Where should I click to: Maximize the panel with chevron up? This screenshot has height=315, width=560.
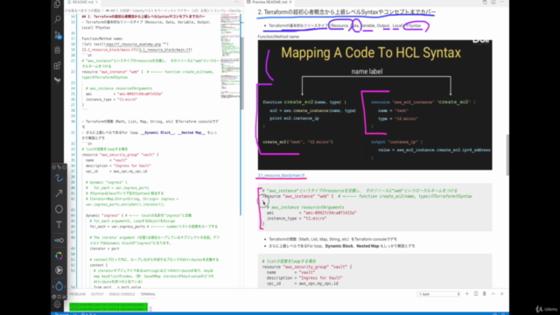coord(493,294)
